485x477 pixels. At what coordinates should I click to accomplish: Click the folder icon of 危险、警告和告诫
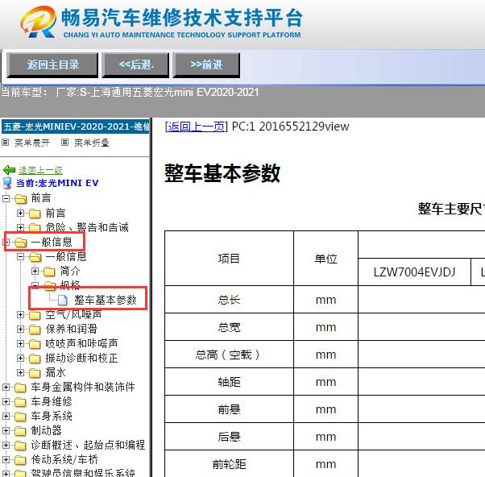[x=35, y=228]
